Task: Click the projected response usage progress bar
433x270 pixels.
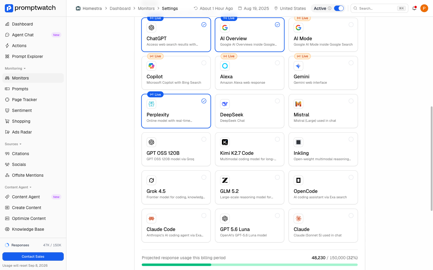Action: [x=250, y=265]
